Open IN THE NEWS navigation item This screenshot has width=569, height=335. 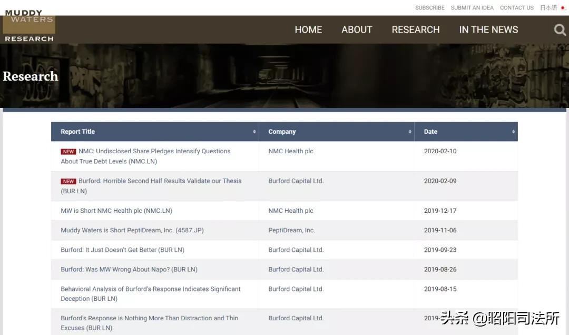488,30
